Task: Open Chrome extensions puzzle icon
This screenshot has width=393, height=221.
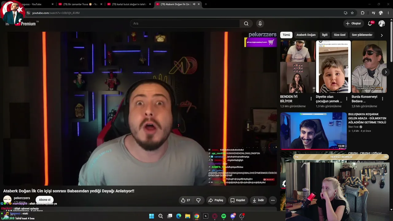Action: pos(363,13)
